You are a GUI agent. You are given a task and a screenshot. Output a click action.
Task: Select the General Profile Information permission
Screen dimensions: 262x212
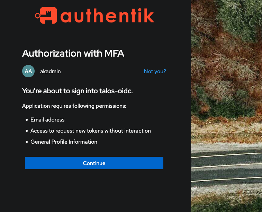(64, 142)
